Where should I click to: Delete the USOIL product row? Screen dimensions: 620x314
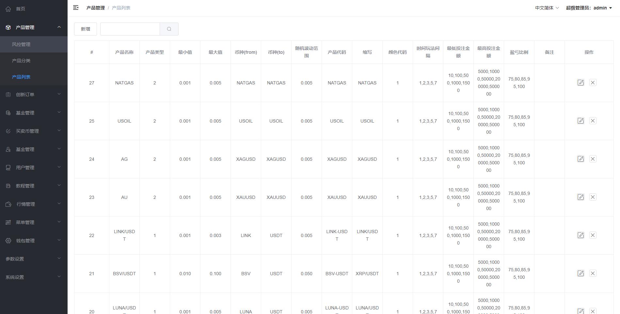coord(593,121)
